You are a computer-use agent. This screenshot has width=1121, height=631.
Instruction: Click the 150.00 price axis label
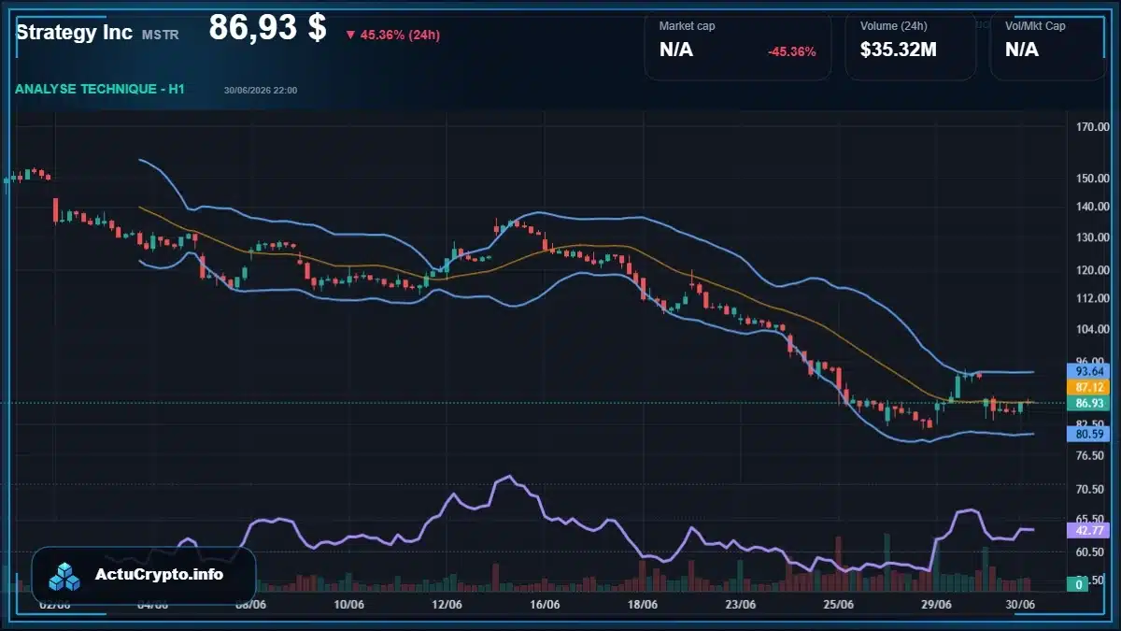click(1091, 178)
